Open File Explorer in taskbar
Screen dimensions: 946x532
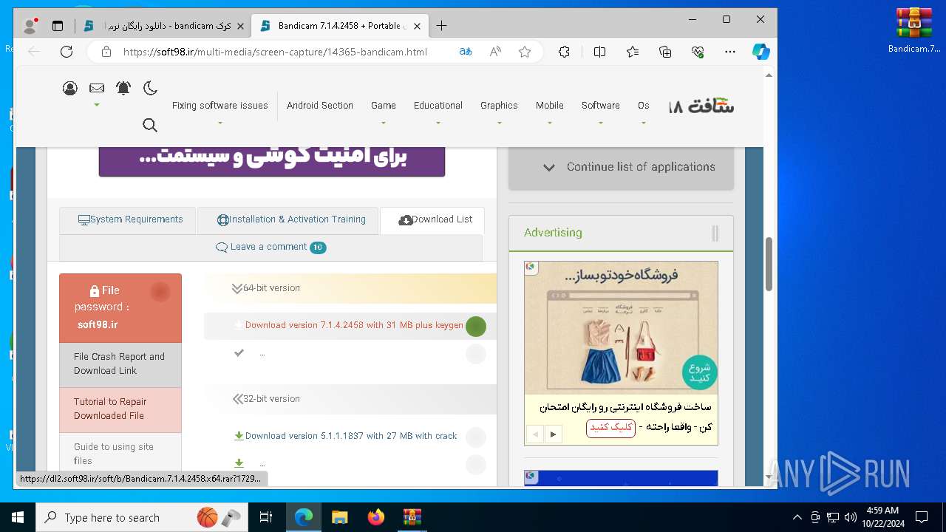[x=340, y=517]
